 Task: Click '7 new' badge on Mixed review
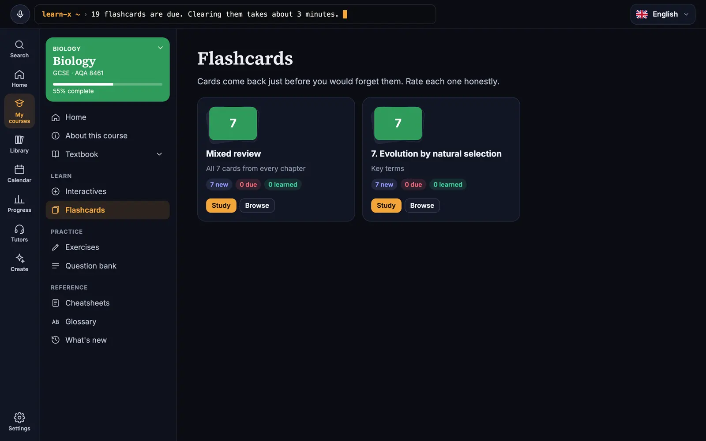[x=219, y=184]
